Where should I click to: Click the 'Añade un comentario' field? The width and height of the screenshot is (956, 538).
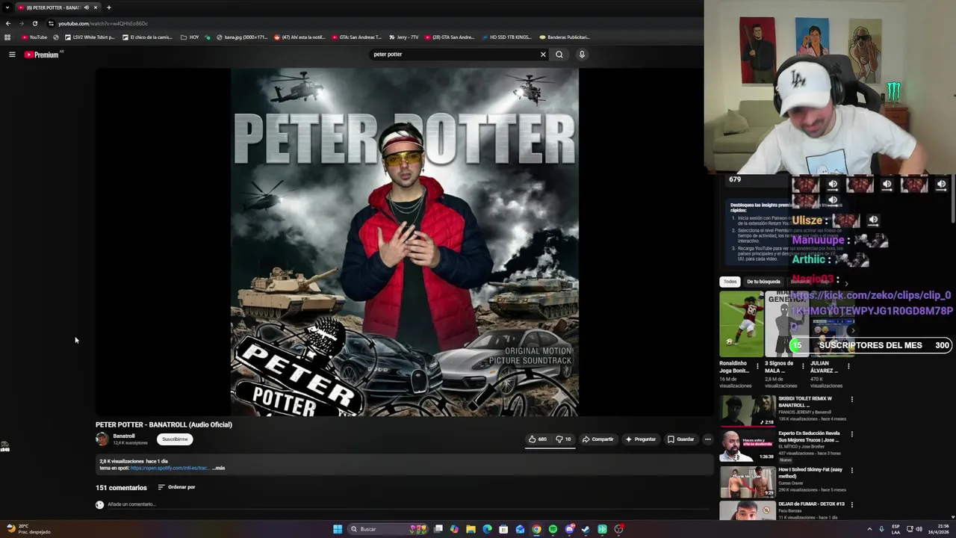407,504
